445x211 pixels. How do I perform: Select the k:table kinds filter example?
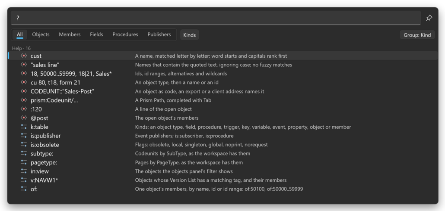click(x=222, y=127)
